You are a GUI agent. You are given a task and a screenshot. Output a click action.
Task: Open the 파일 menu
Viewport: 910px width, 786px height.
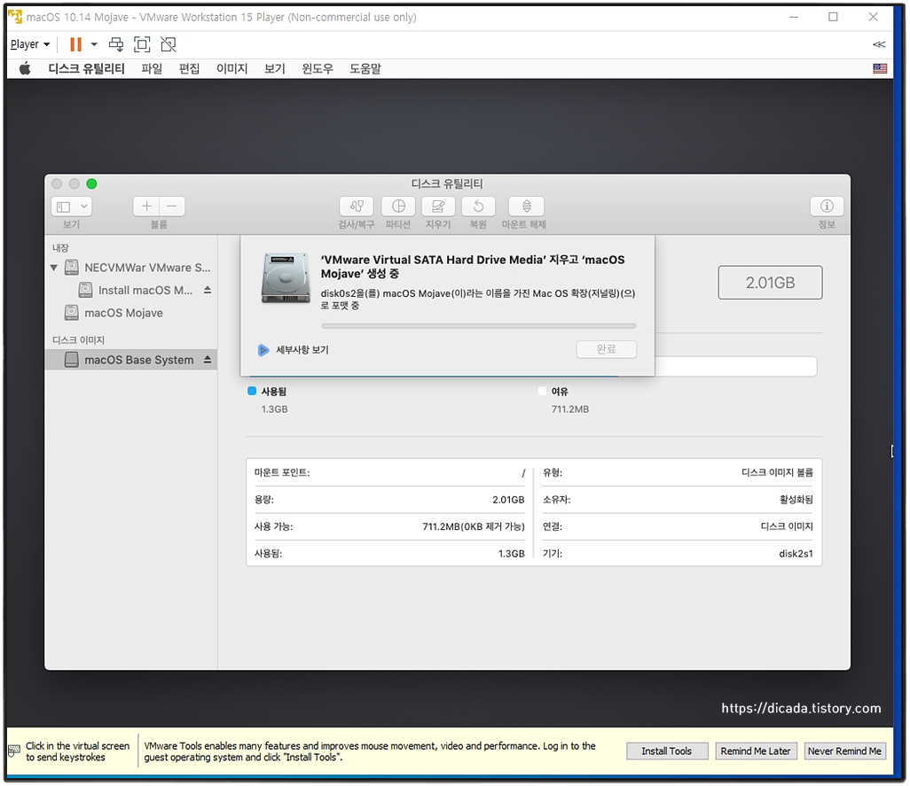[x=152, y=69]
